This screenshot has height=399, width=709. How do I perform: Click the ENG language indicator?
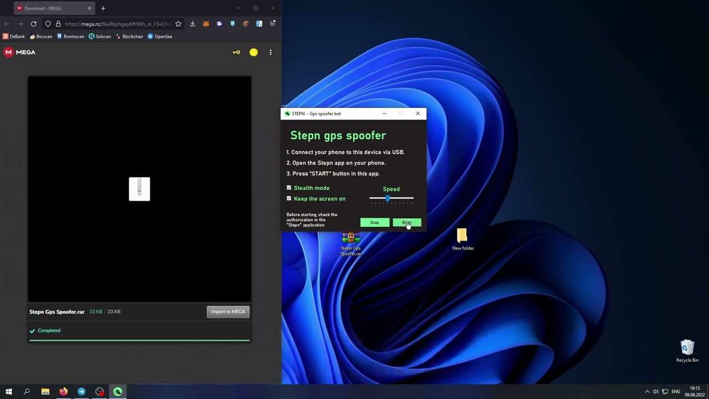[676, 392]
